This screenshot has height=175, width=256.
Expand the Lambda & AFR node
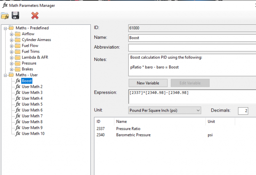(12, 57)
